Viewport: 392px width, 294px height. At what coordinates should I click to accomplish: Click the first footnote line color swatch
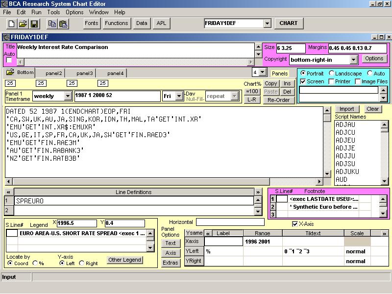(x=282, y=199)
